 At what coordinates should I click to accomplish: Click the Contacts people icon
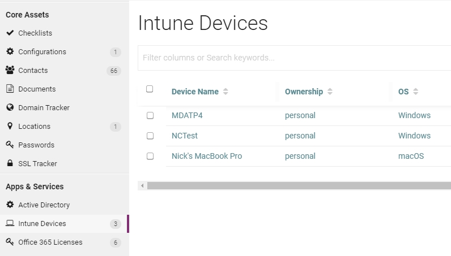(10, 70)
